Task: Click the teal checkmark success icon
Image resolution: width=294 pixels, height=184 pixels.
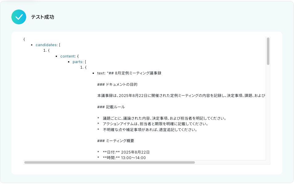Action: pyautogui.click(x=19, y=17)
